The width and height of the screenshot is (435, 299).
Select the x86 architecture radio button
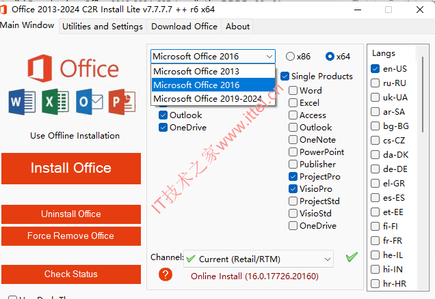tap(290, 57)
